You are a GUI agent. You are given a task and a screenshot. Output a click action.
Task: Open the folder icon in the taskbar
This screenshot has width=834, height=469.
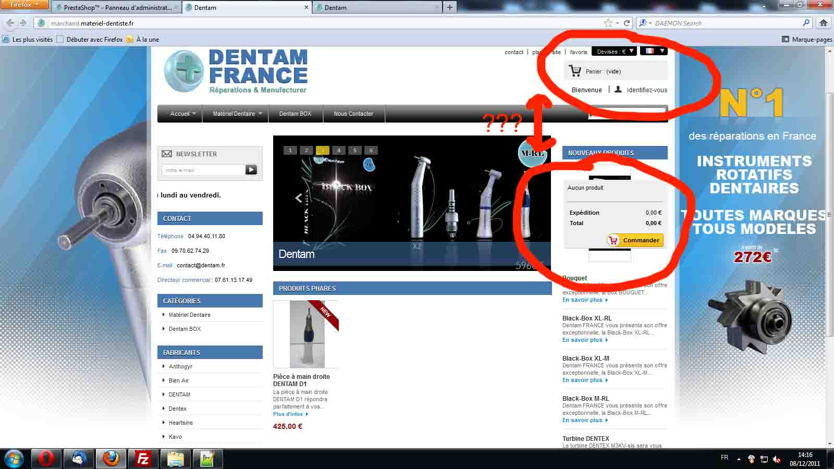click(176, 459)
